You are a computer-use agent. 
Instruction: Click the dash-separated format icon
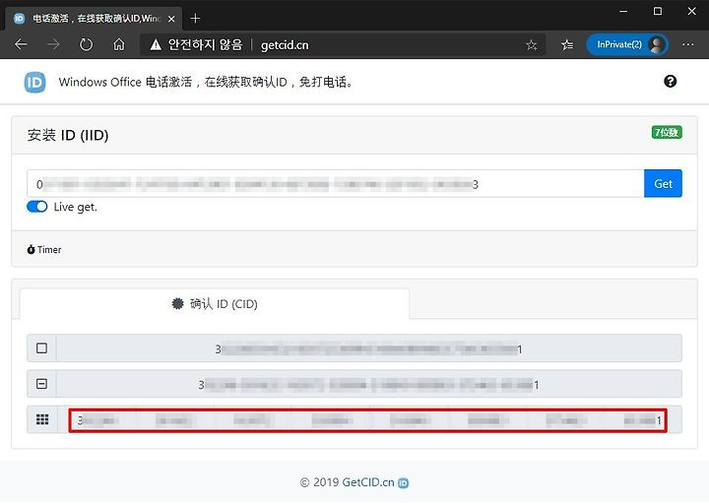41,384
